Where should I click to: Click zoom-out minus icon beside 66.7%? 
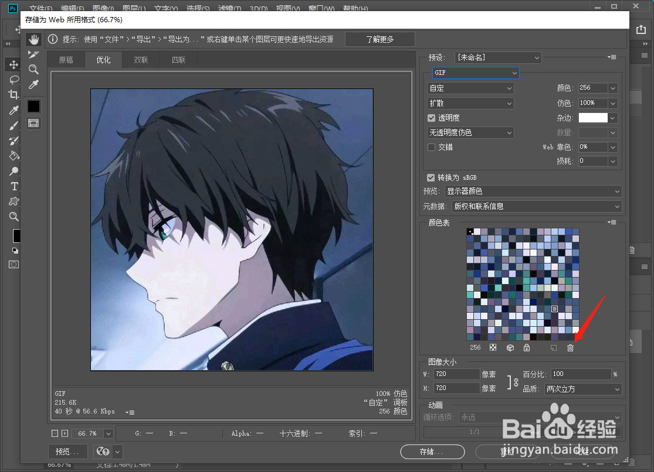(x=55, y=433)
